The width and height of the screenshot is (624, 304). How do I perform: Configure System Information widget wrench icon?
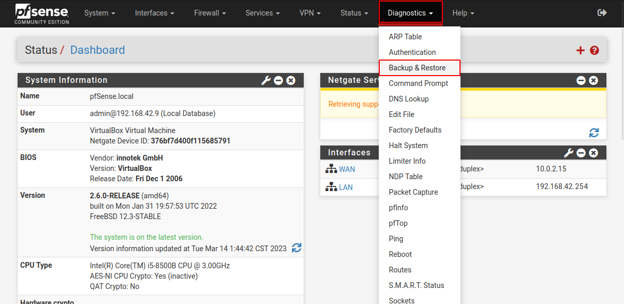266,80
